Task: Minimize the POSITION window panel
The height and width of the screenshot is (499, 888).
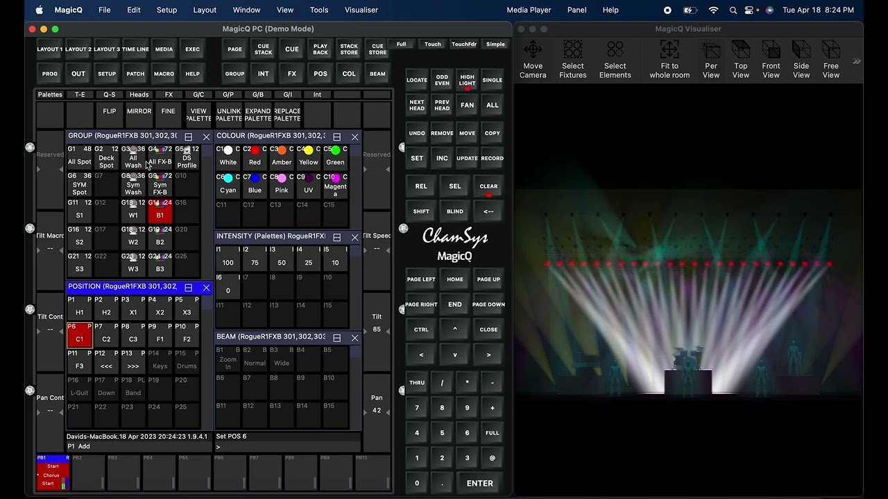Action: (x=188, y=287)
